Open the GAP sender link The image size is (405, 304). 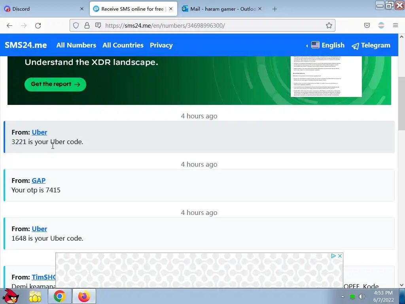tap(38, 180)
